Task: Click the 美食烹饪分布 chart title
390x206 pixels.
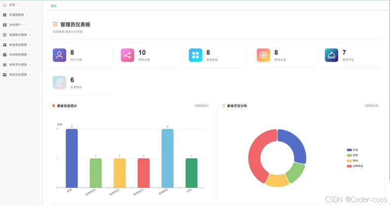Action: point(237,106)
